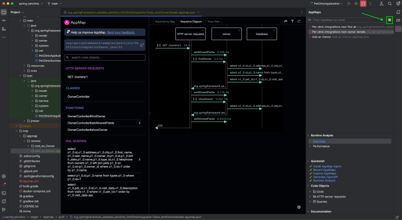Switch to the Trace View tab
This screenshot has height=220, width=402.
click(x=213, y=22)
